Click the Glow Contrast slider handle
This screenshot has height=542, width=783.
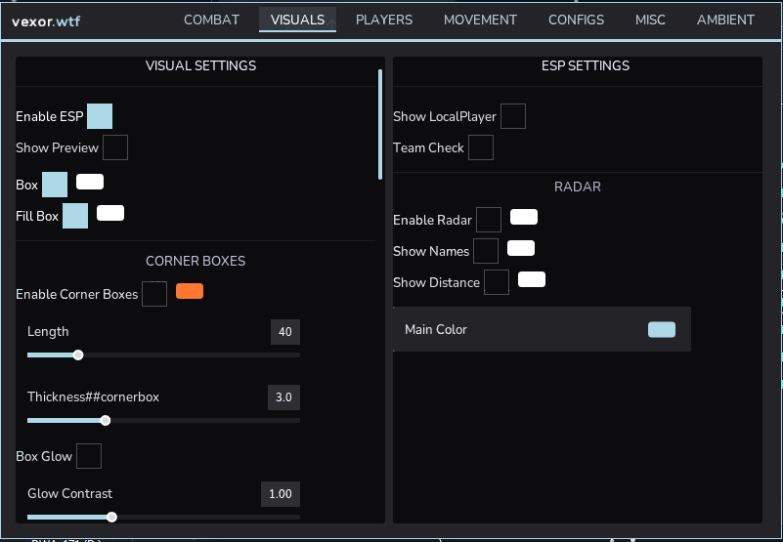point(112,517)
